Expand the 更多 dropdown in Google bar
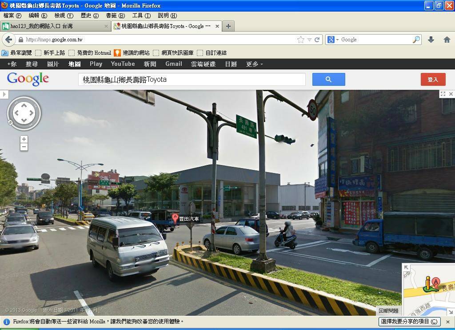The width and height of the screenshot is (455, 330). click(x=254, y=64)
